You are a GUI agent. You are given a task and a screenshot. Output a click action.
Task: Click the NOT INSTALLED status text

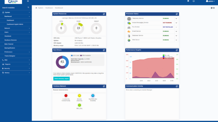pos(168,27)
